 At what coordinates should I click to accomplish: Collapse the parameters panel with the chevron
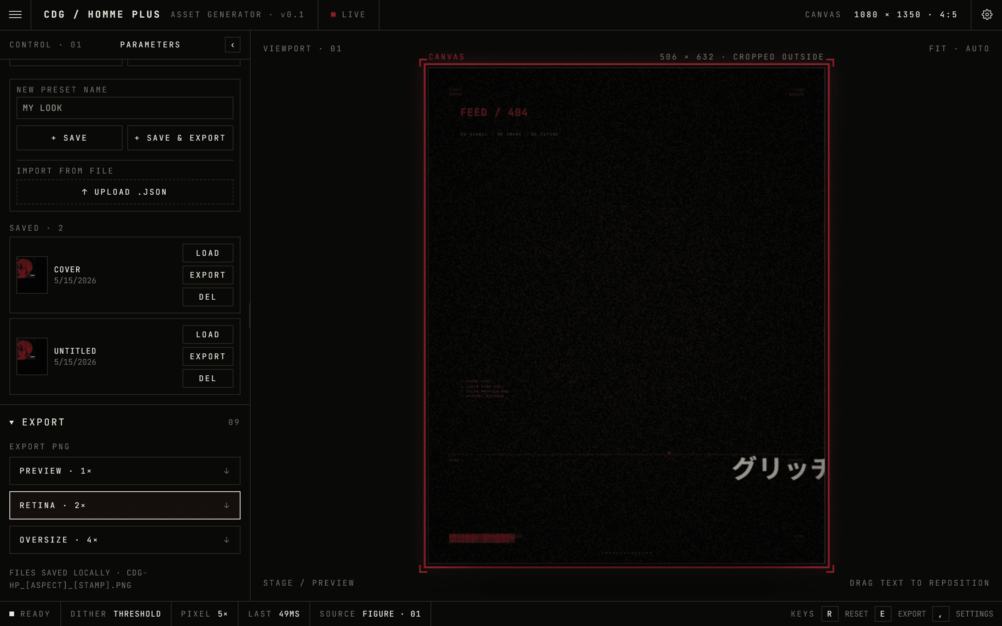coord(233,45)
